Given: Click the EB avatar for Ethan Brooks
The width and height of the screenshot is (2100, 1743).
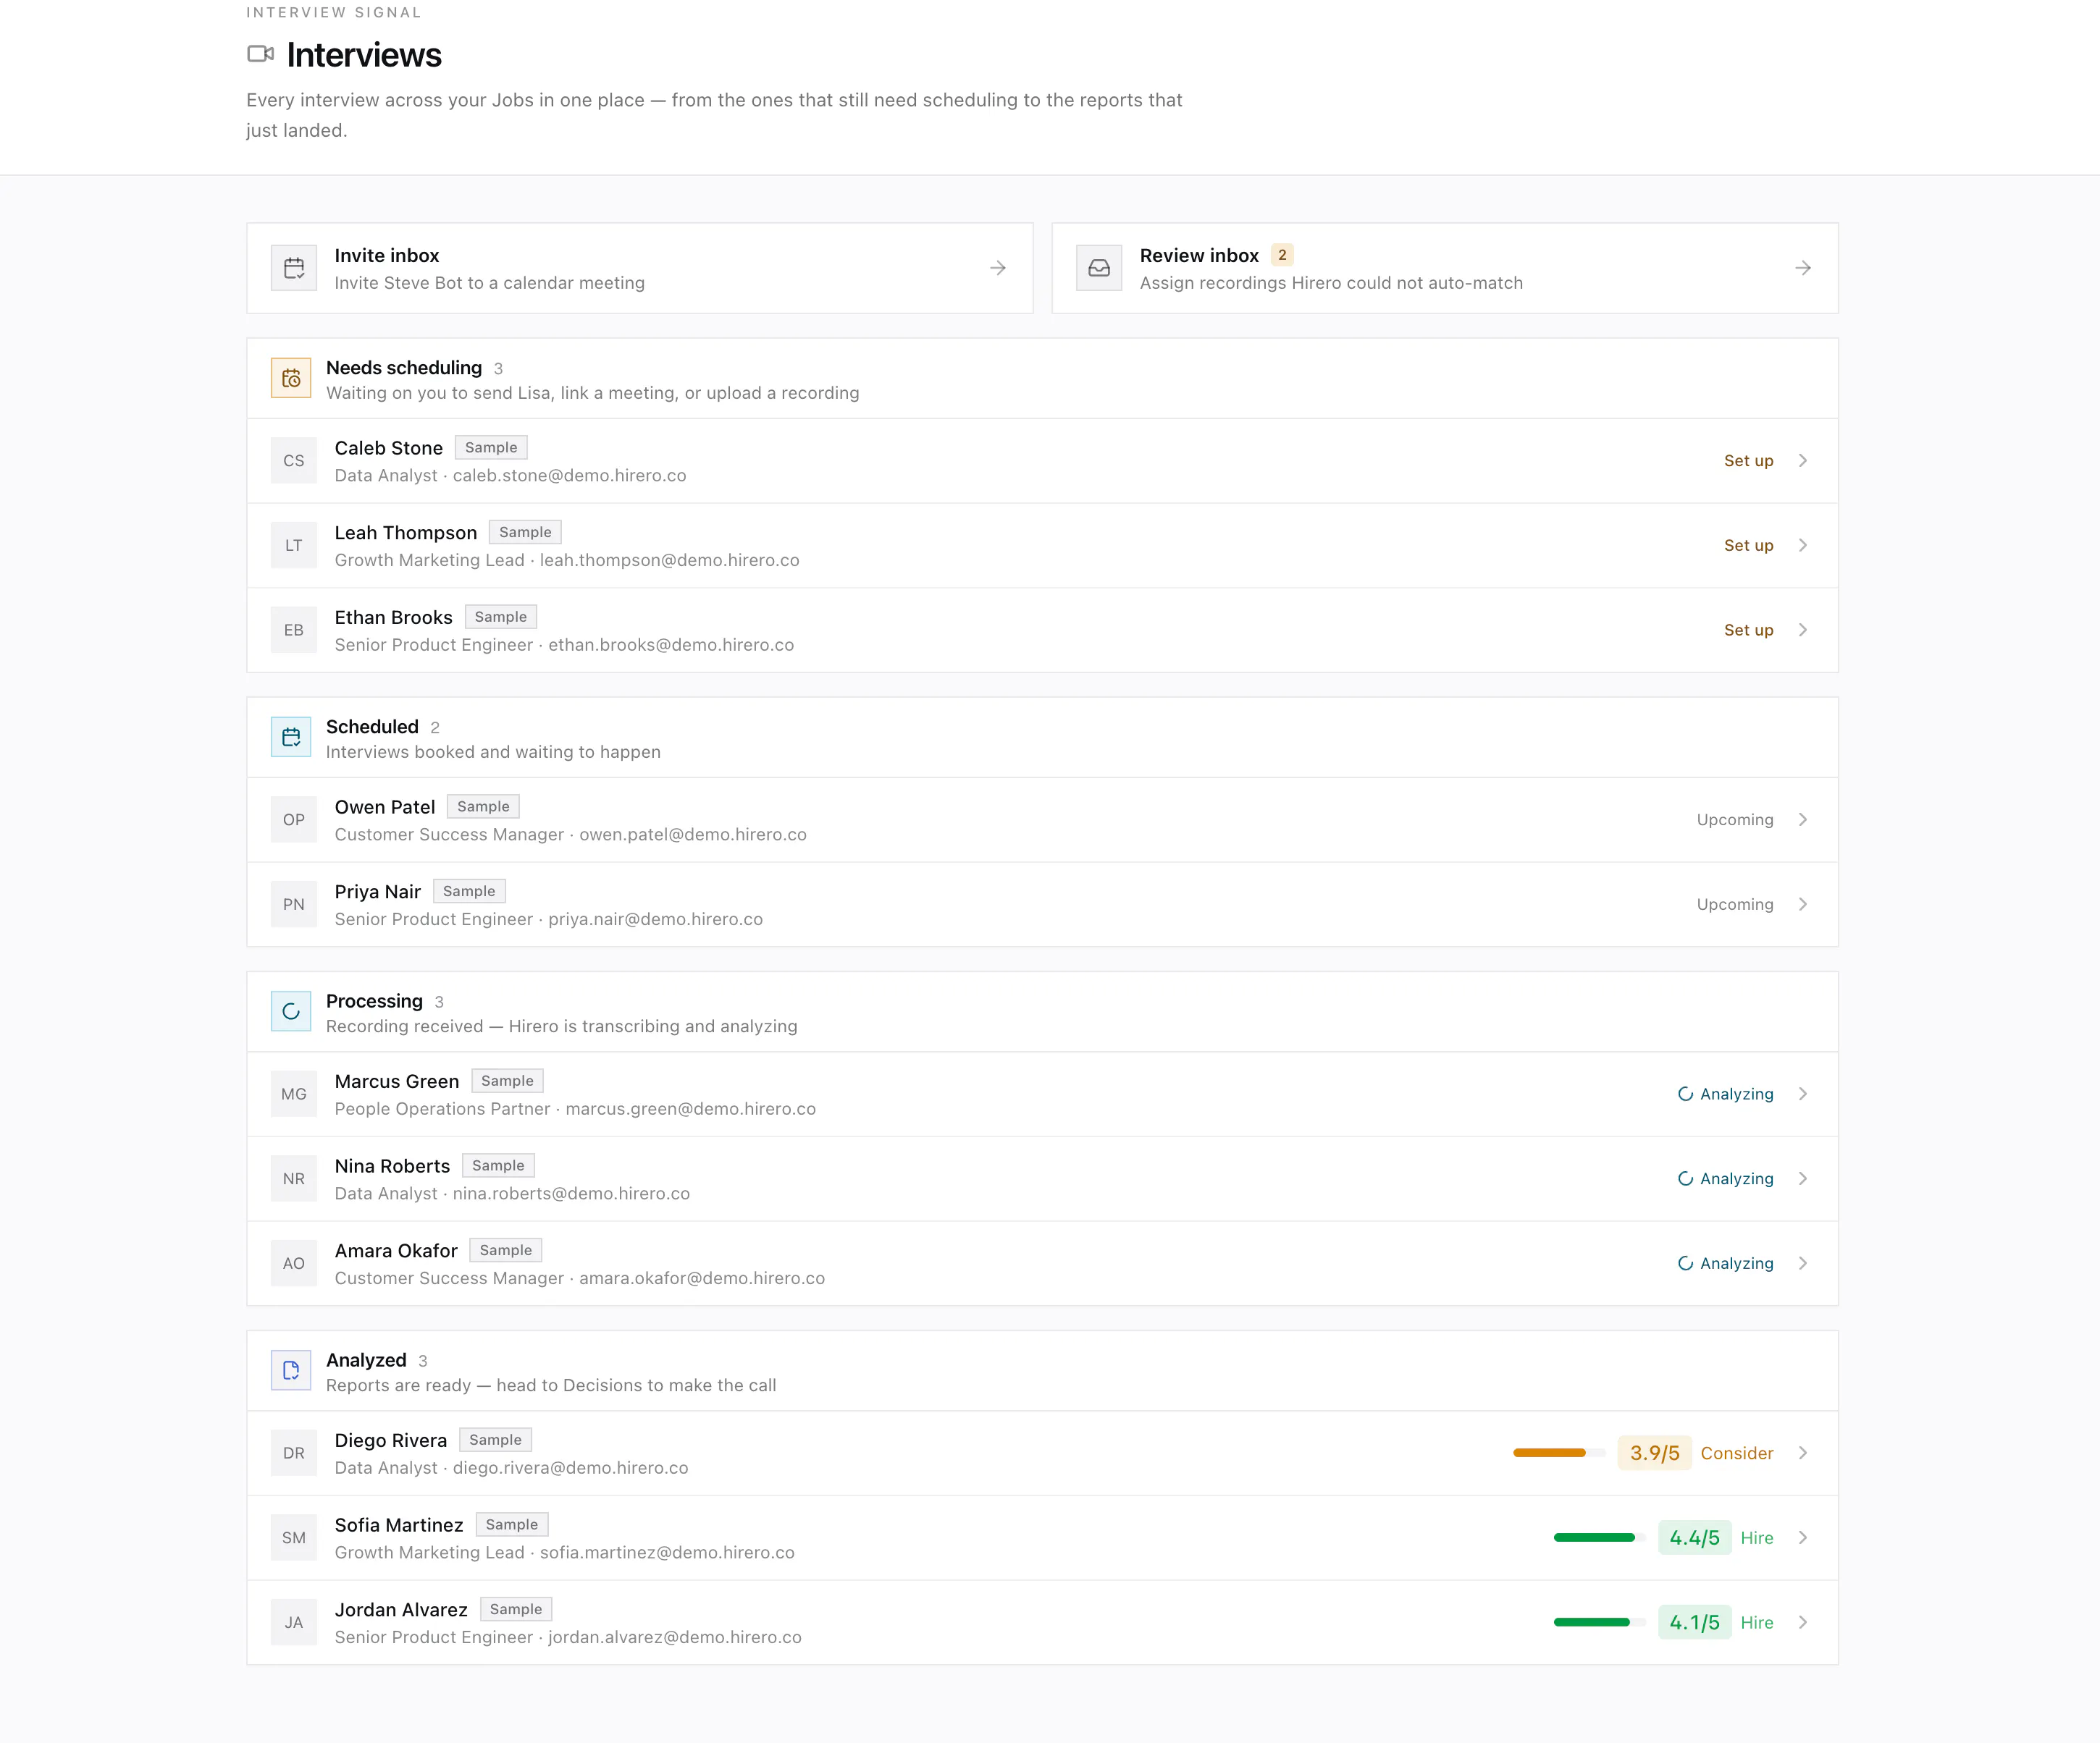Looking at the screenshot, I should (x=294, y=630).
